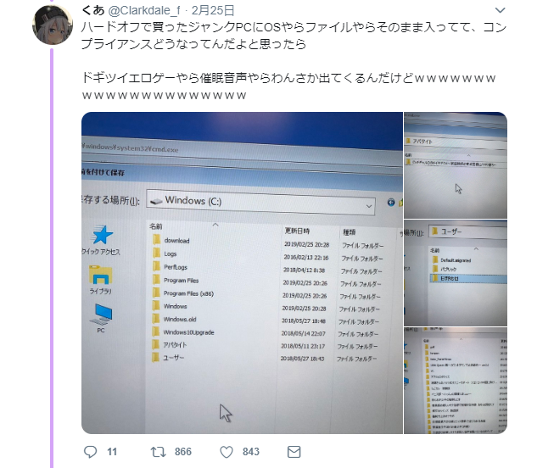Screen dimensions: 537x468
Task: Click the quick access star icon in photo
Action: coord(102,235)
